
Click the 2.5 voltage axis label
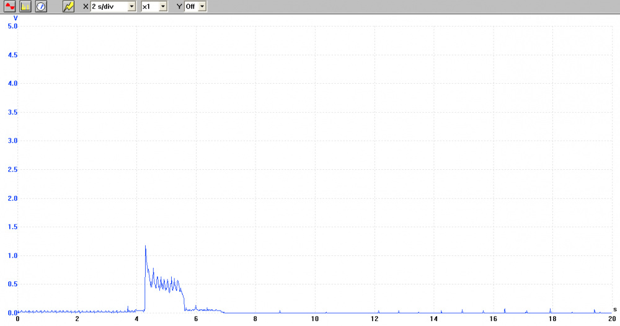pos(12,170)
